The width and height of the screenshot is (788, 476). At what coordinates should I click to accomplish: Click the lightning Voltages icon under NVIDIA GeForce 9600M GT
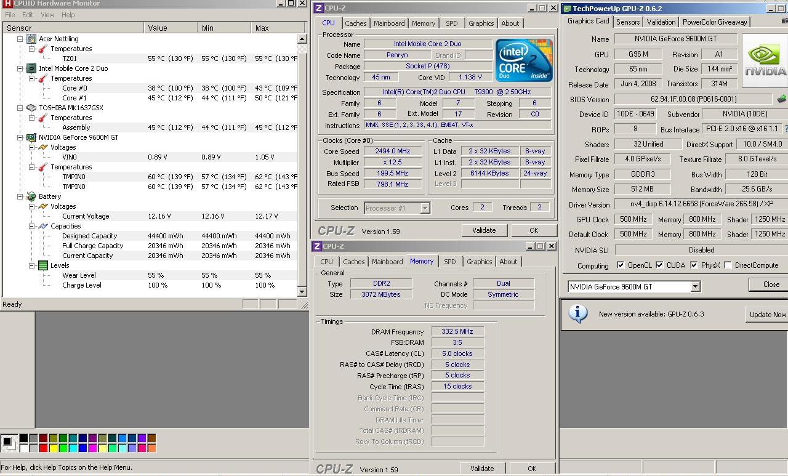(42, 147)
